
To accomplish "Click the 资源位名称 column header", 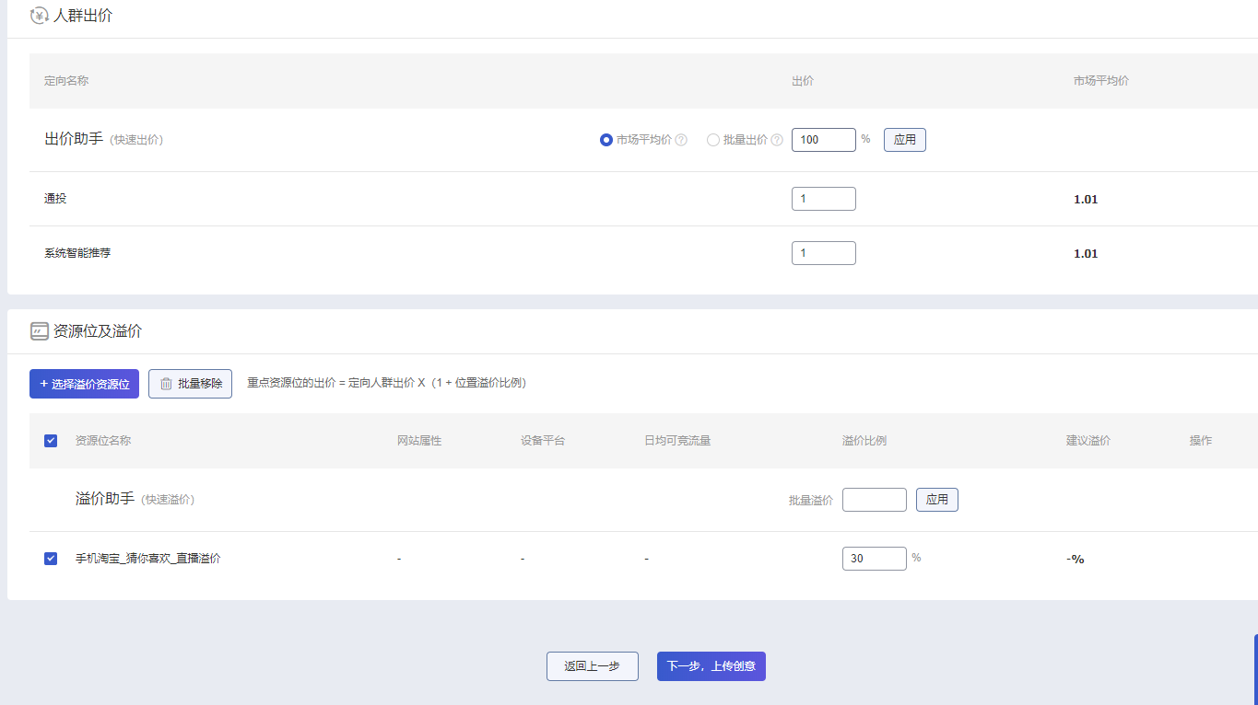I will click(x=103, y=441).
